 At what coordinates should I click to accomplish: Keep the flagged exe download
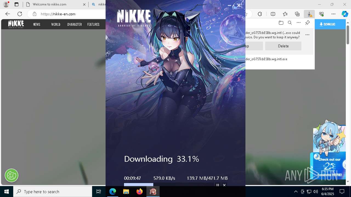[254, 46]
